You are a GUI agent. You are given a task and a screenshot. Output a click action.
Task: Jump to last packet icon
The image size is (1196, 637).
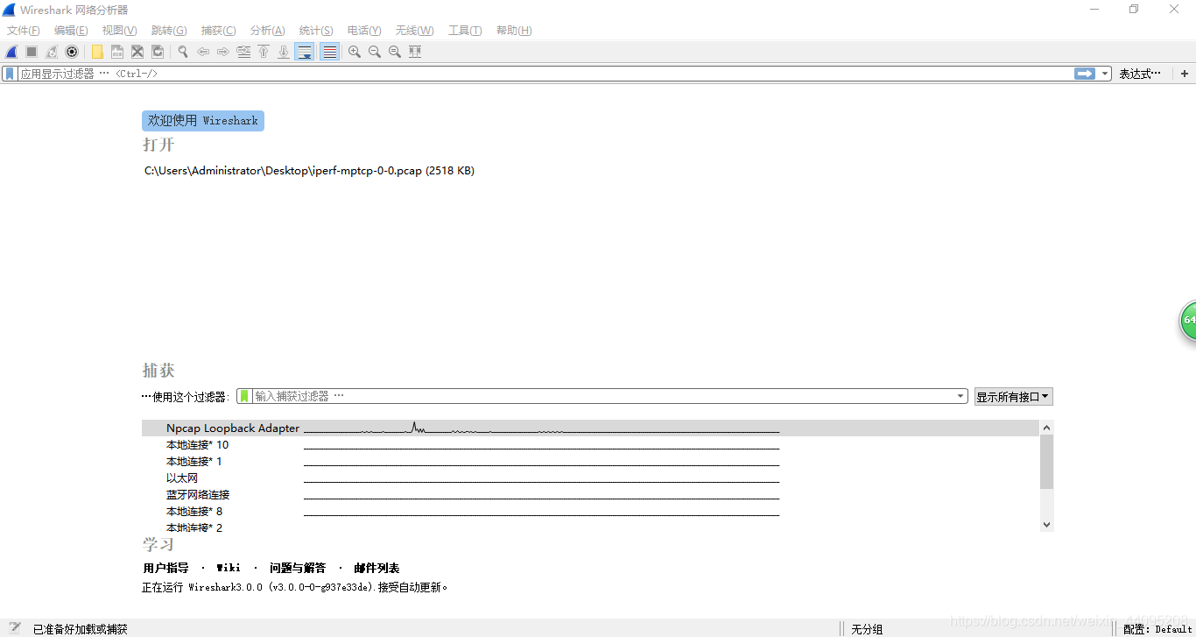(x=284, y=52)
